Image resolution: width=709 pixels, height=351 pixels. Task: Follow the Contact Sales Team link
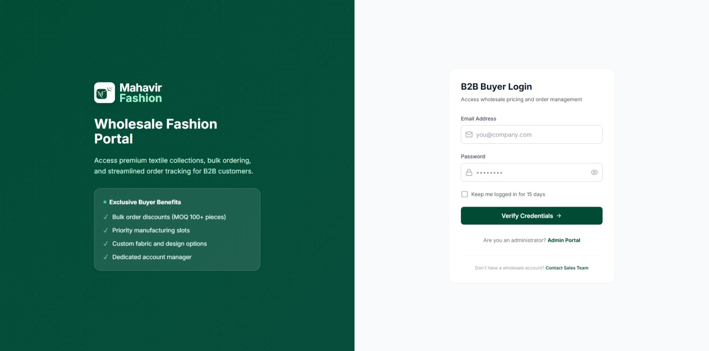[x=567, y=268]
